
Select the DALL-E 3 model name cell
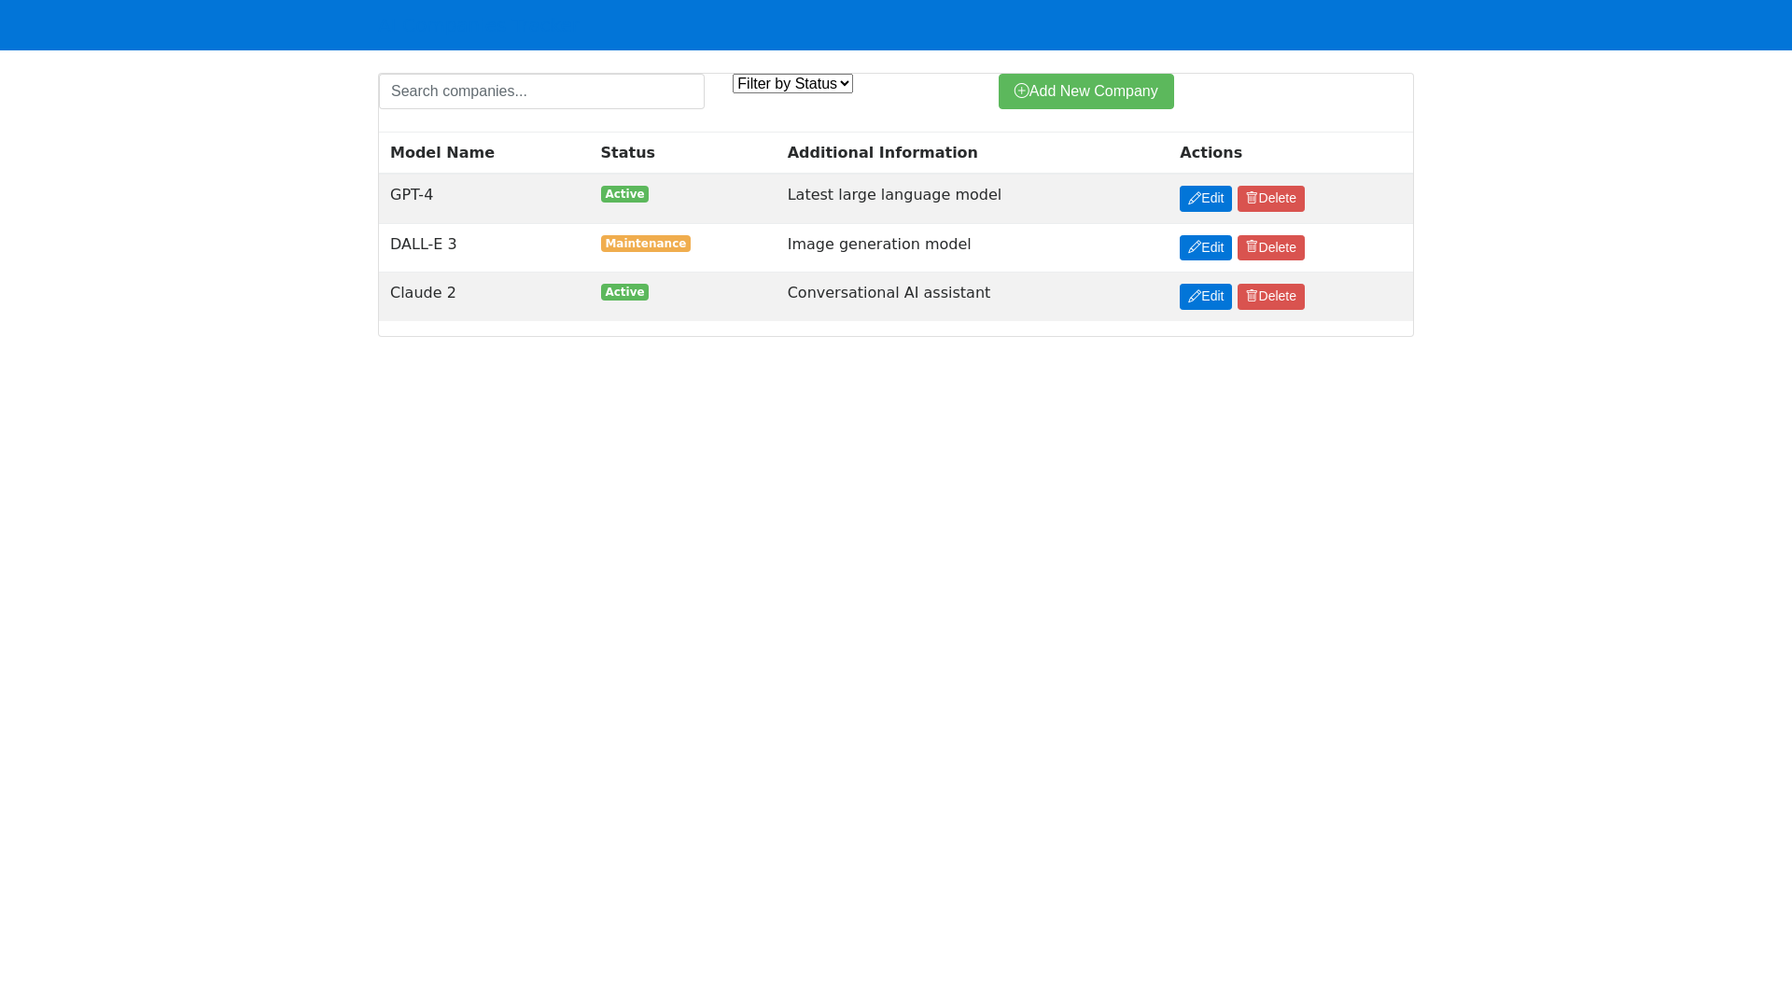[x=483, y=247]
